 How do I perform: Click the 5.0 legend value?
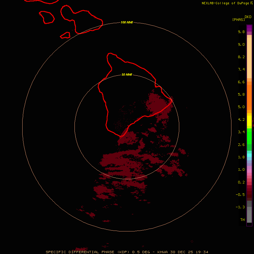241,107
